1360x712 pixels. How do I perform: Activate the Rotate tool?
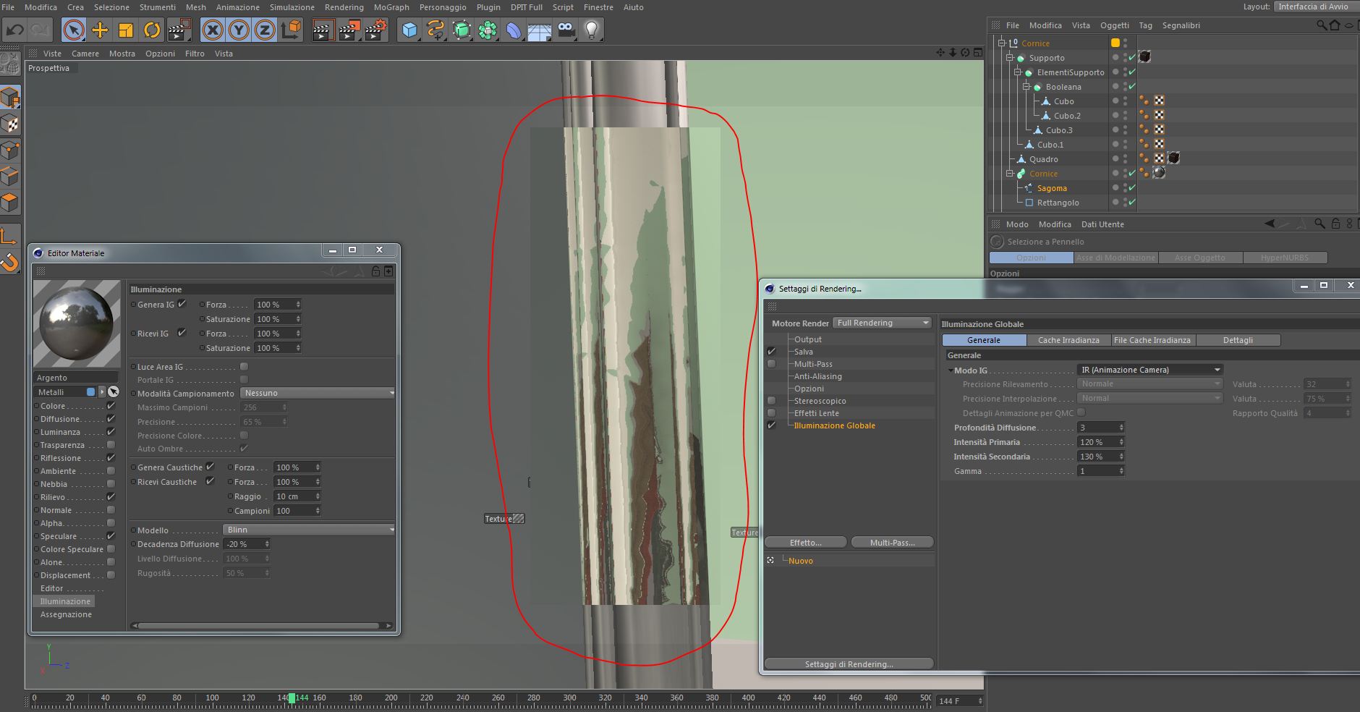[152, 30]
